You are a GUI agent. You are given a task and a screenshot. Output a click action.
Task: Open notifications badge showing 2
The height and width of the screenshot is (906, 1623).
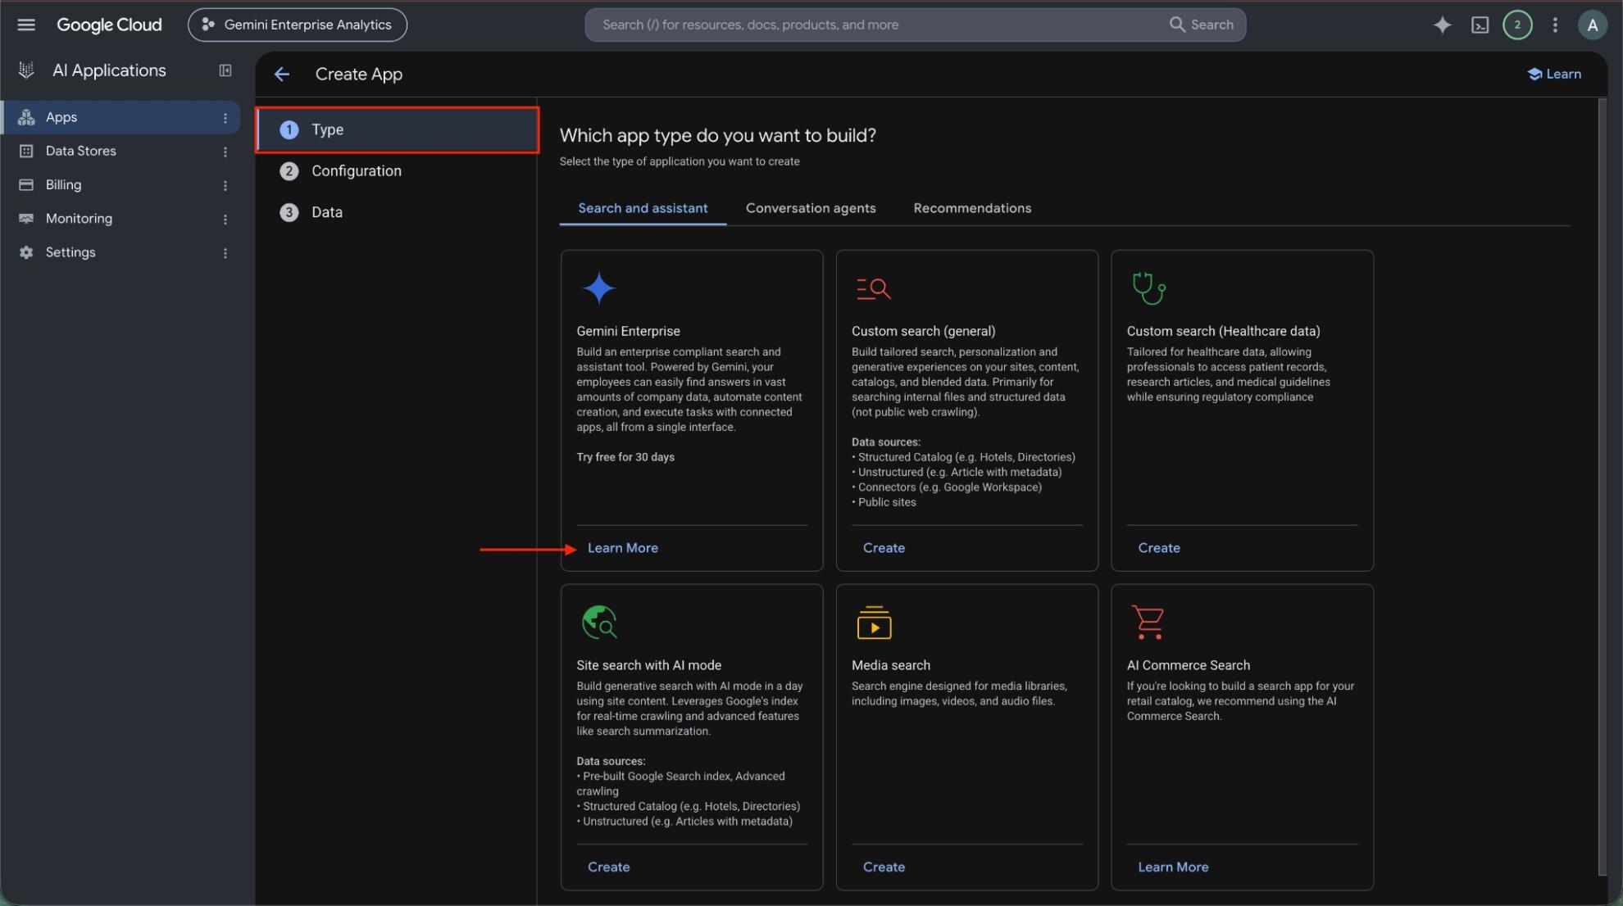[x=1517, y=25]
